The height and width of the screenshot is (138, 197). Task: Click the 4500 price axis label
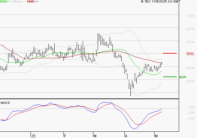click(x=191, y=81)
